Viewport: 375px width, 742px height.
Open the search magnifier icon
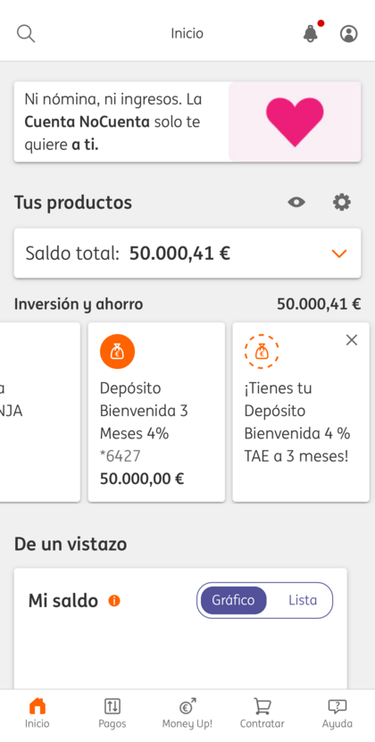26,34
